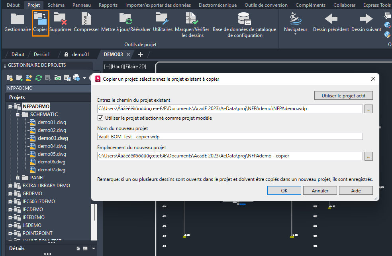Add a new drawing tab with plus

point(141,54)
